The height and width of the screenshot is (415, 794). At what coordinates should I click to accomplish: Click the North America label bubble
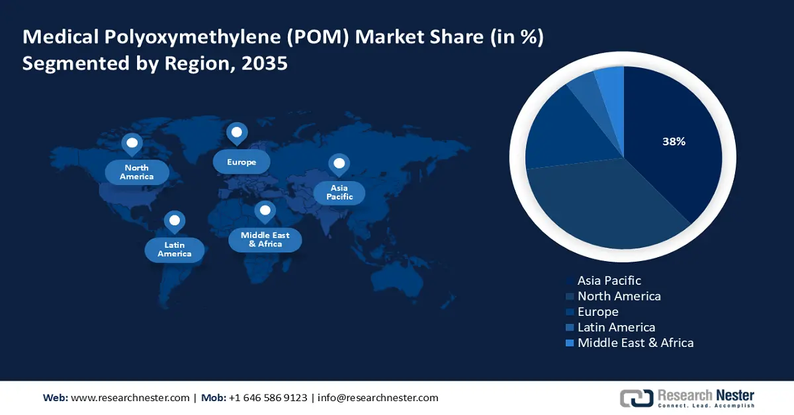[137, 172]
